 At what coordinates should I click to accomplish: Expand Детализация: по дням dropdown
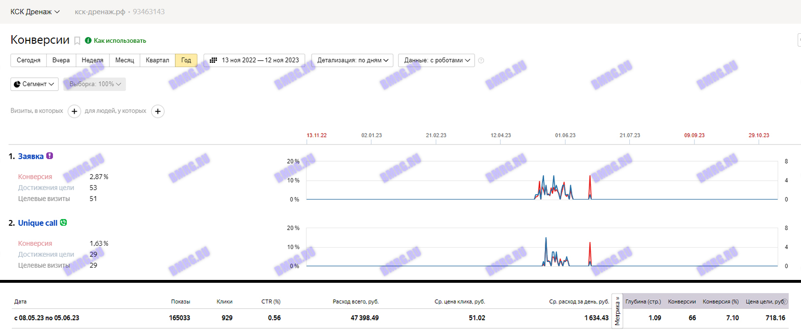pyautogui.click(x=352, y=60)
